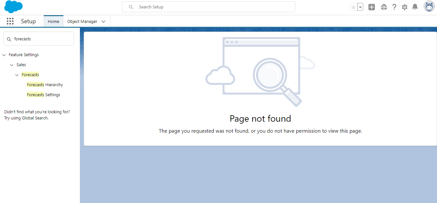Open the Object Manager dropdown chevron
The width and height of the screenshot is (437, 203).
point(103,21)
